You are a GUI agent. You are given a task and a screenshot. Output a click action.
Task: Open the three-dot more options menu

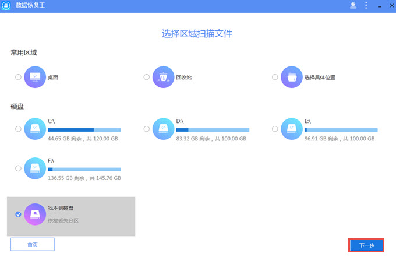click(366, 6)
